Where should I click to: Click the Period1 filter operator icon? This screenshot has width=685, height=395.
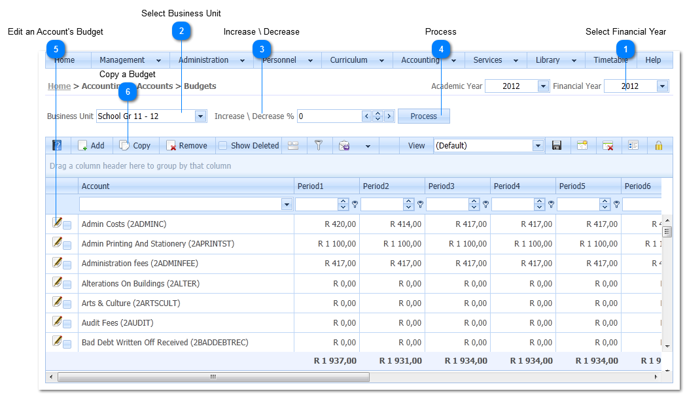[355, 205]
